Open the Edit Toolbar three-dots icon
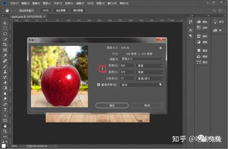The height and width of the screenshot is (149, 228). click(5, 137)
